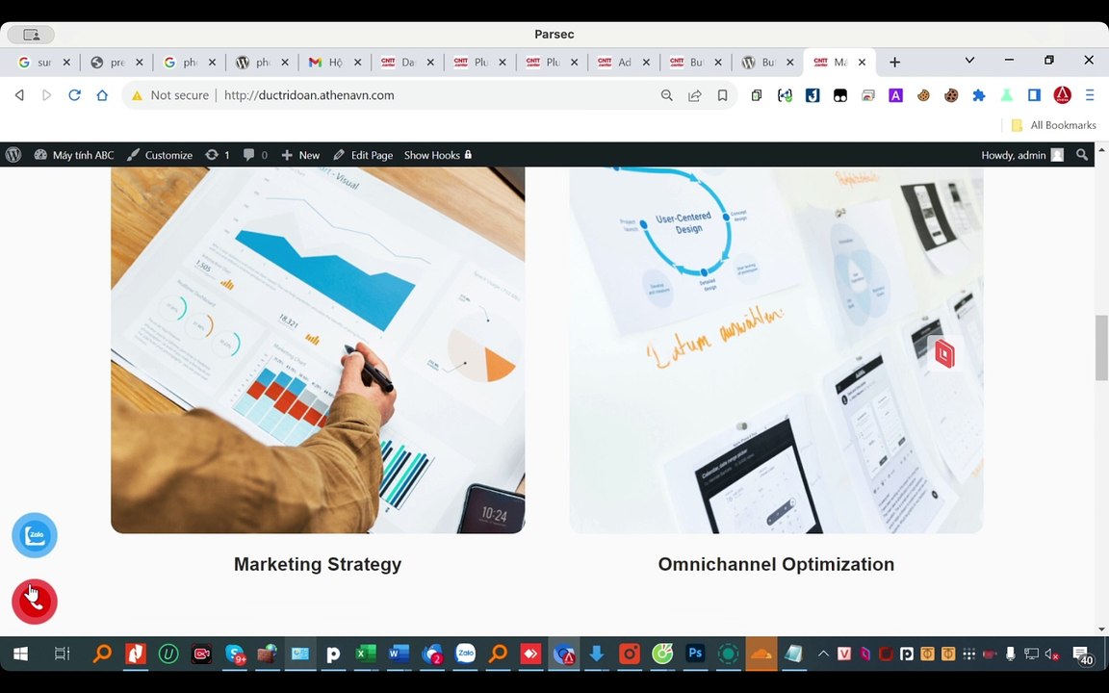The height and width of the screenshot is (693, 1109).
Task: Go to the browser home page icon
Action: point(103,94)
